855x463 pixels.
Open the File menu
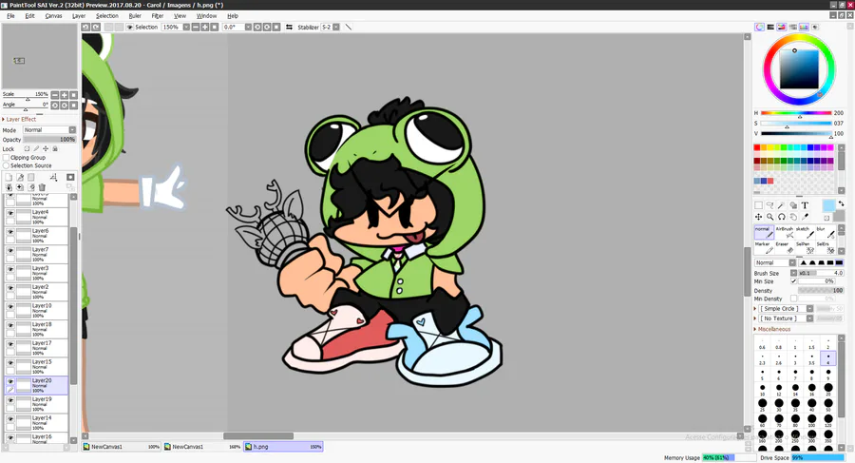point(10,16)
